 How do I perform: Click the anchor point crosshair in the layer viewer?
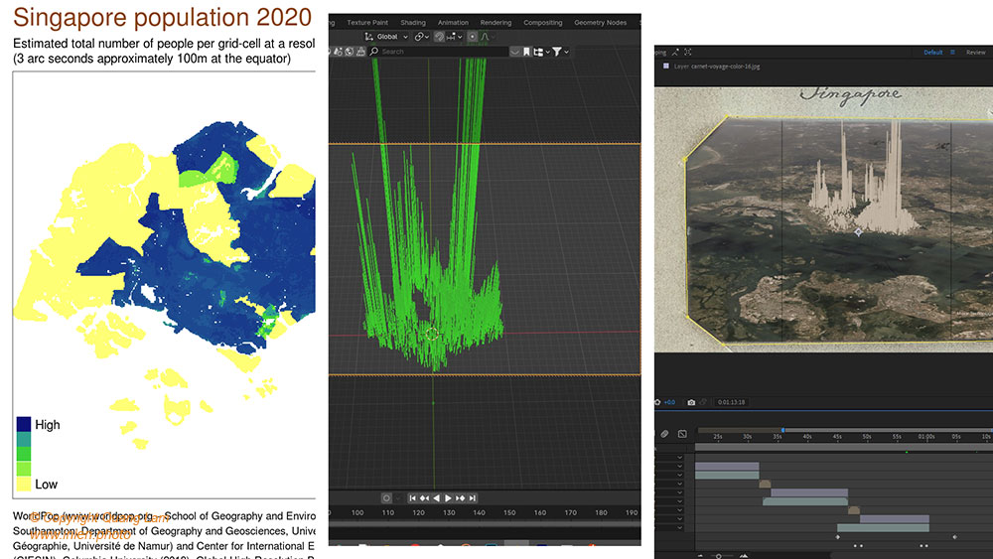[858, 232]
